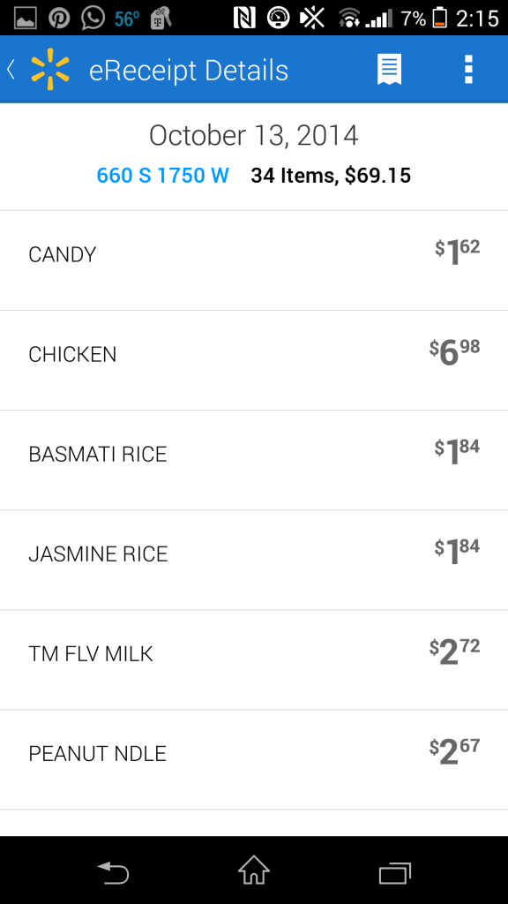Viewport: 508px width, 904px height.
Task: Tap the Android back navigation button
Action: tap(113, 871)
